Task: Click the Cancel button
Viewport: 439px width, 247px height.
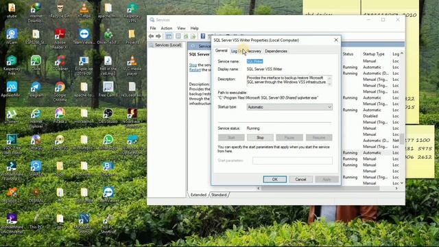Action: tap(300, 179)
